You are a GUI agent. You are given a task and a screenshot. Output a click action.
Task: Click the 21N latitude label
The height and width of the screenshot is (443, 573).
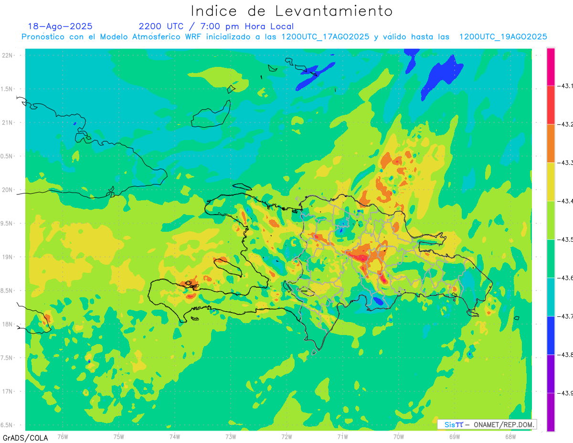click(x=8, y=122)
